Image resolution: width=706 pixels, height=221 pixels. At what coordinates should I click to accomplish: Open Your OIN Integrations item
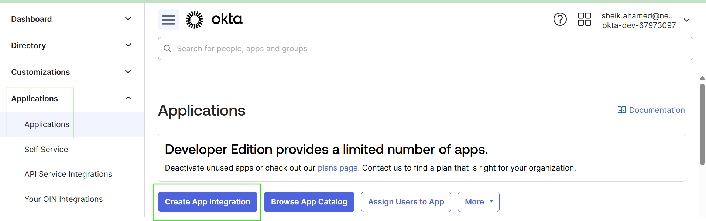[x=64, y=199]
